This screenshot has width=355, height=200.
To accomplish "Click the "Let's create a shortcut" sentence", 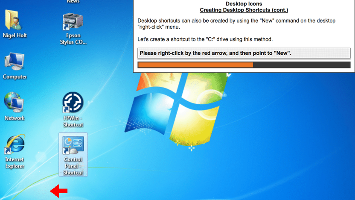I will coord(205,39).
